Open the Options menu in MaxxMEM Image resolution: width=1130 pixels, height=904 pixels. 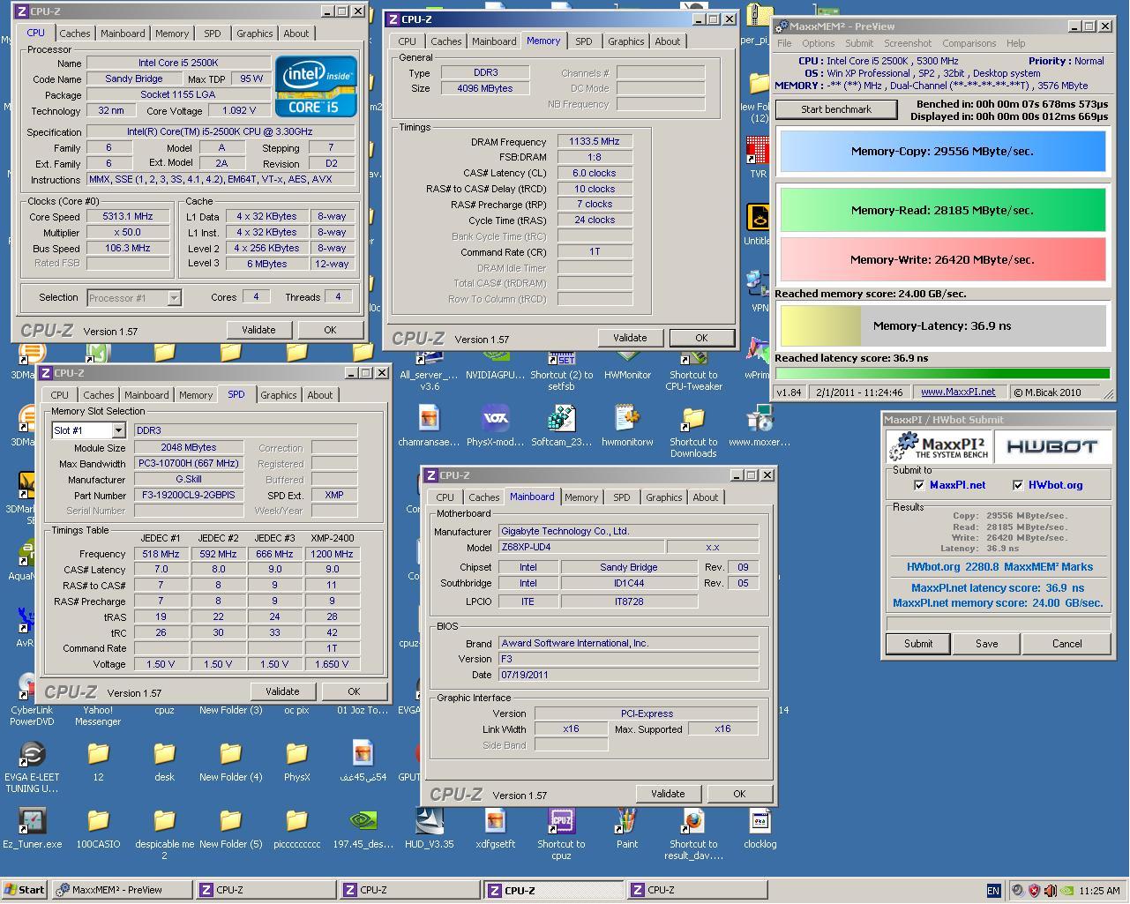coord(818,43)
